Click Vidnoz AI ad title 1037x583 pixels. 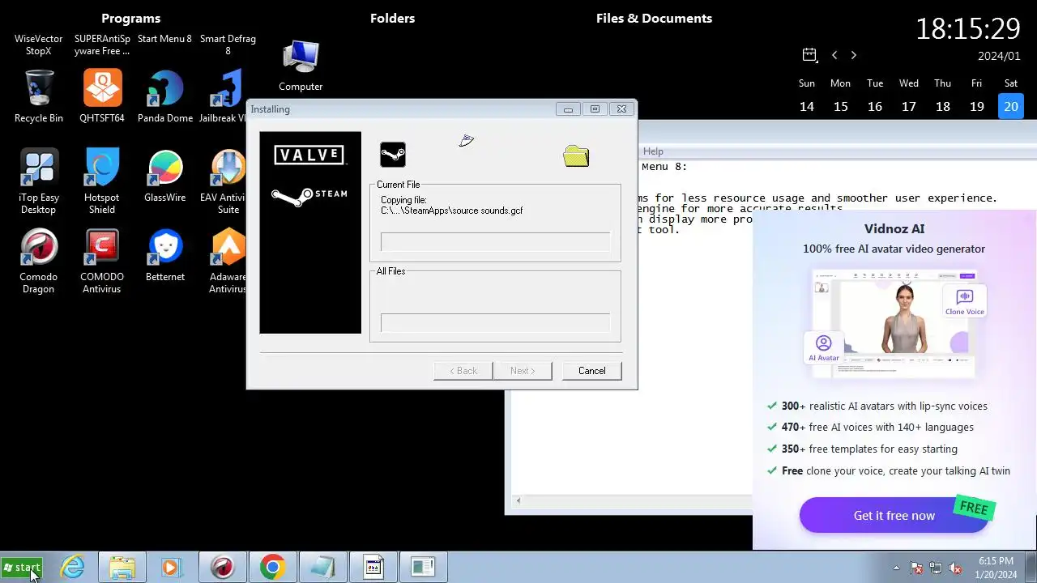point(894,229)
